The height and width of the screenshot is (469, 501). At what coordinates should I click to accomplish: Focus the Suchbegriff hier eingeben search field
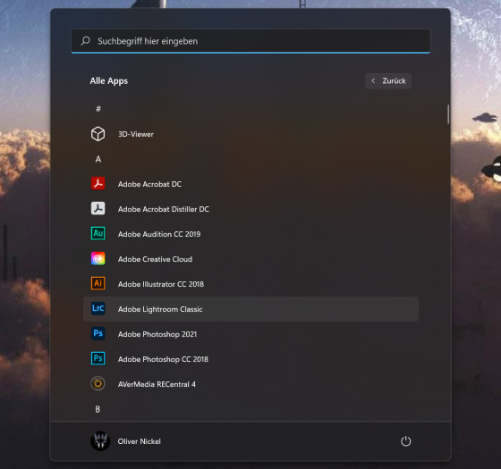(x=250, y=41)
